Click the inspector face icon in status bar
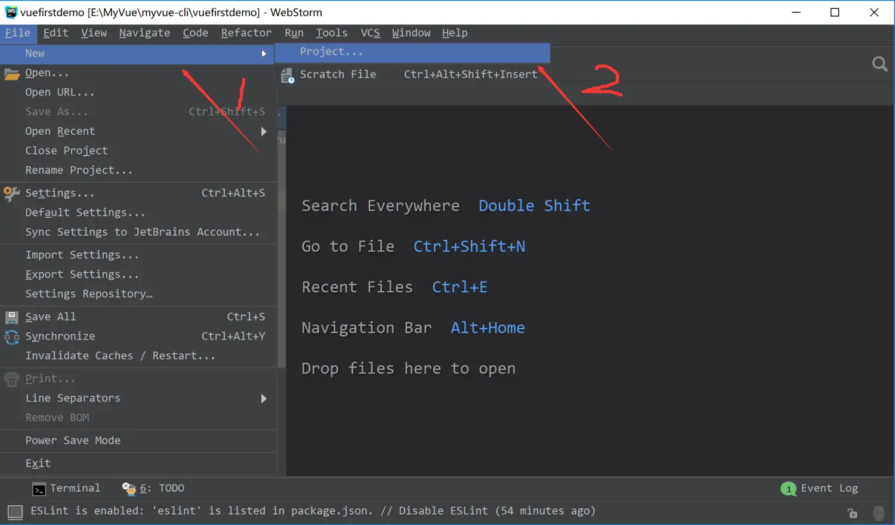The height and width of the screenshot is (525, 895). [879, 513]
